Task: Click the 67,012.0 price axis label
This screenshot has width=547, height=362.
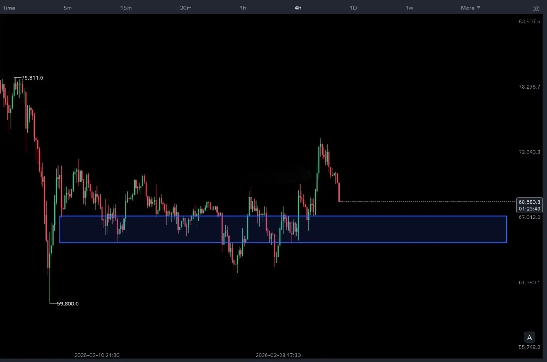Action: tap(529, 217)
